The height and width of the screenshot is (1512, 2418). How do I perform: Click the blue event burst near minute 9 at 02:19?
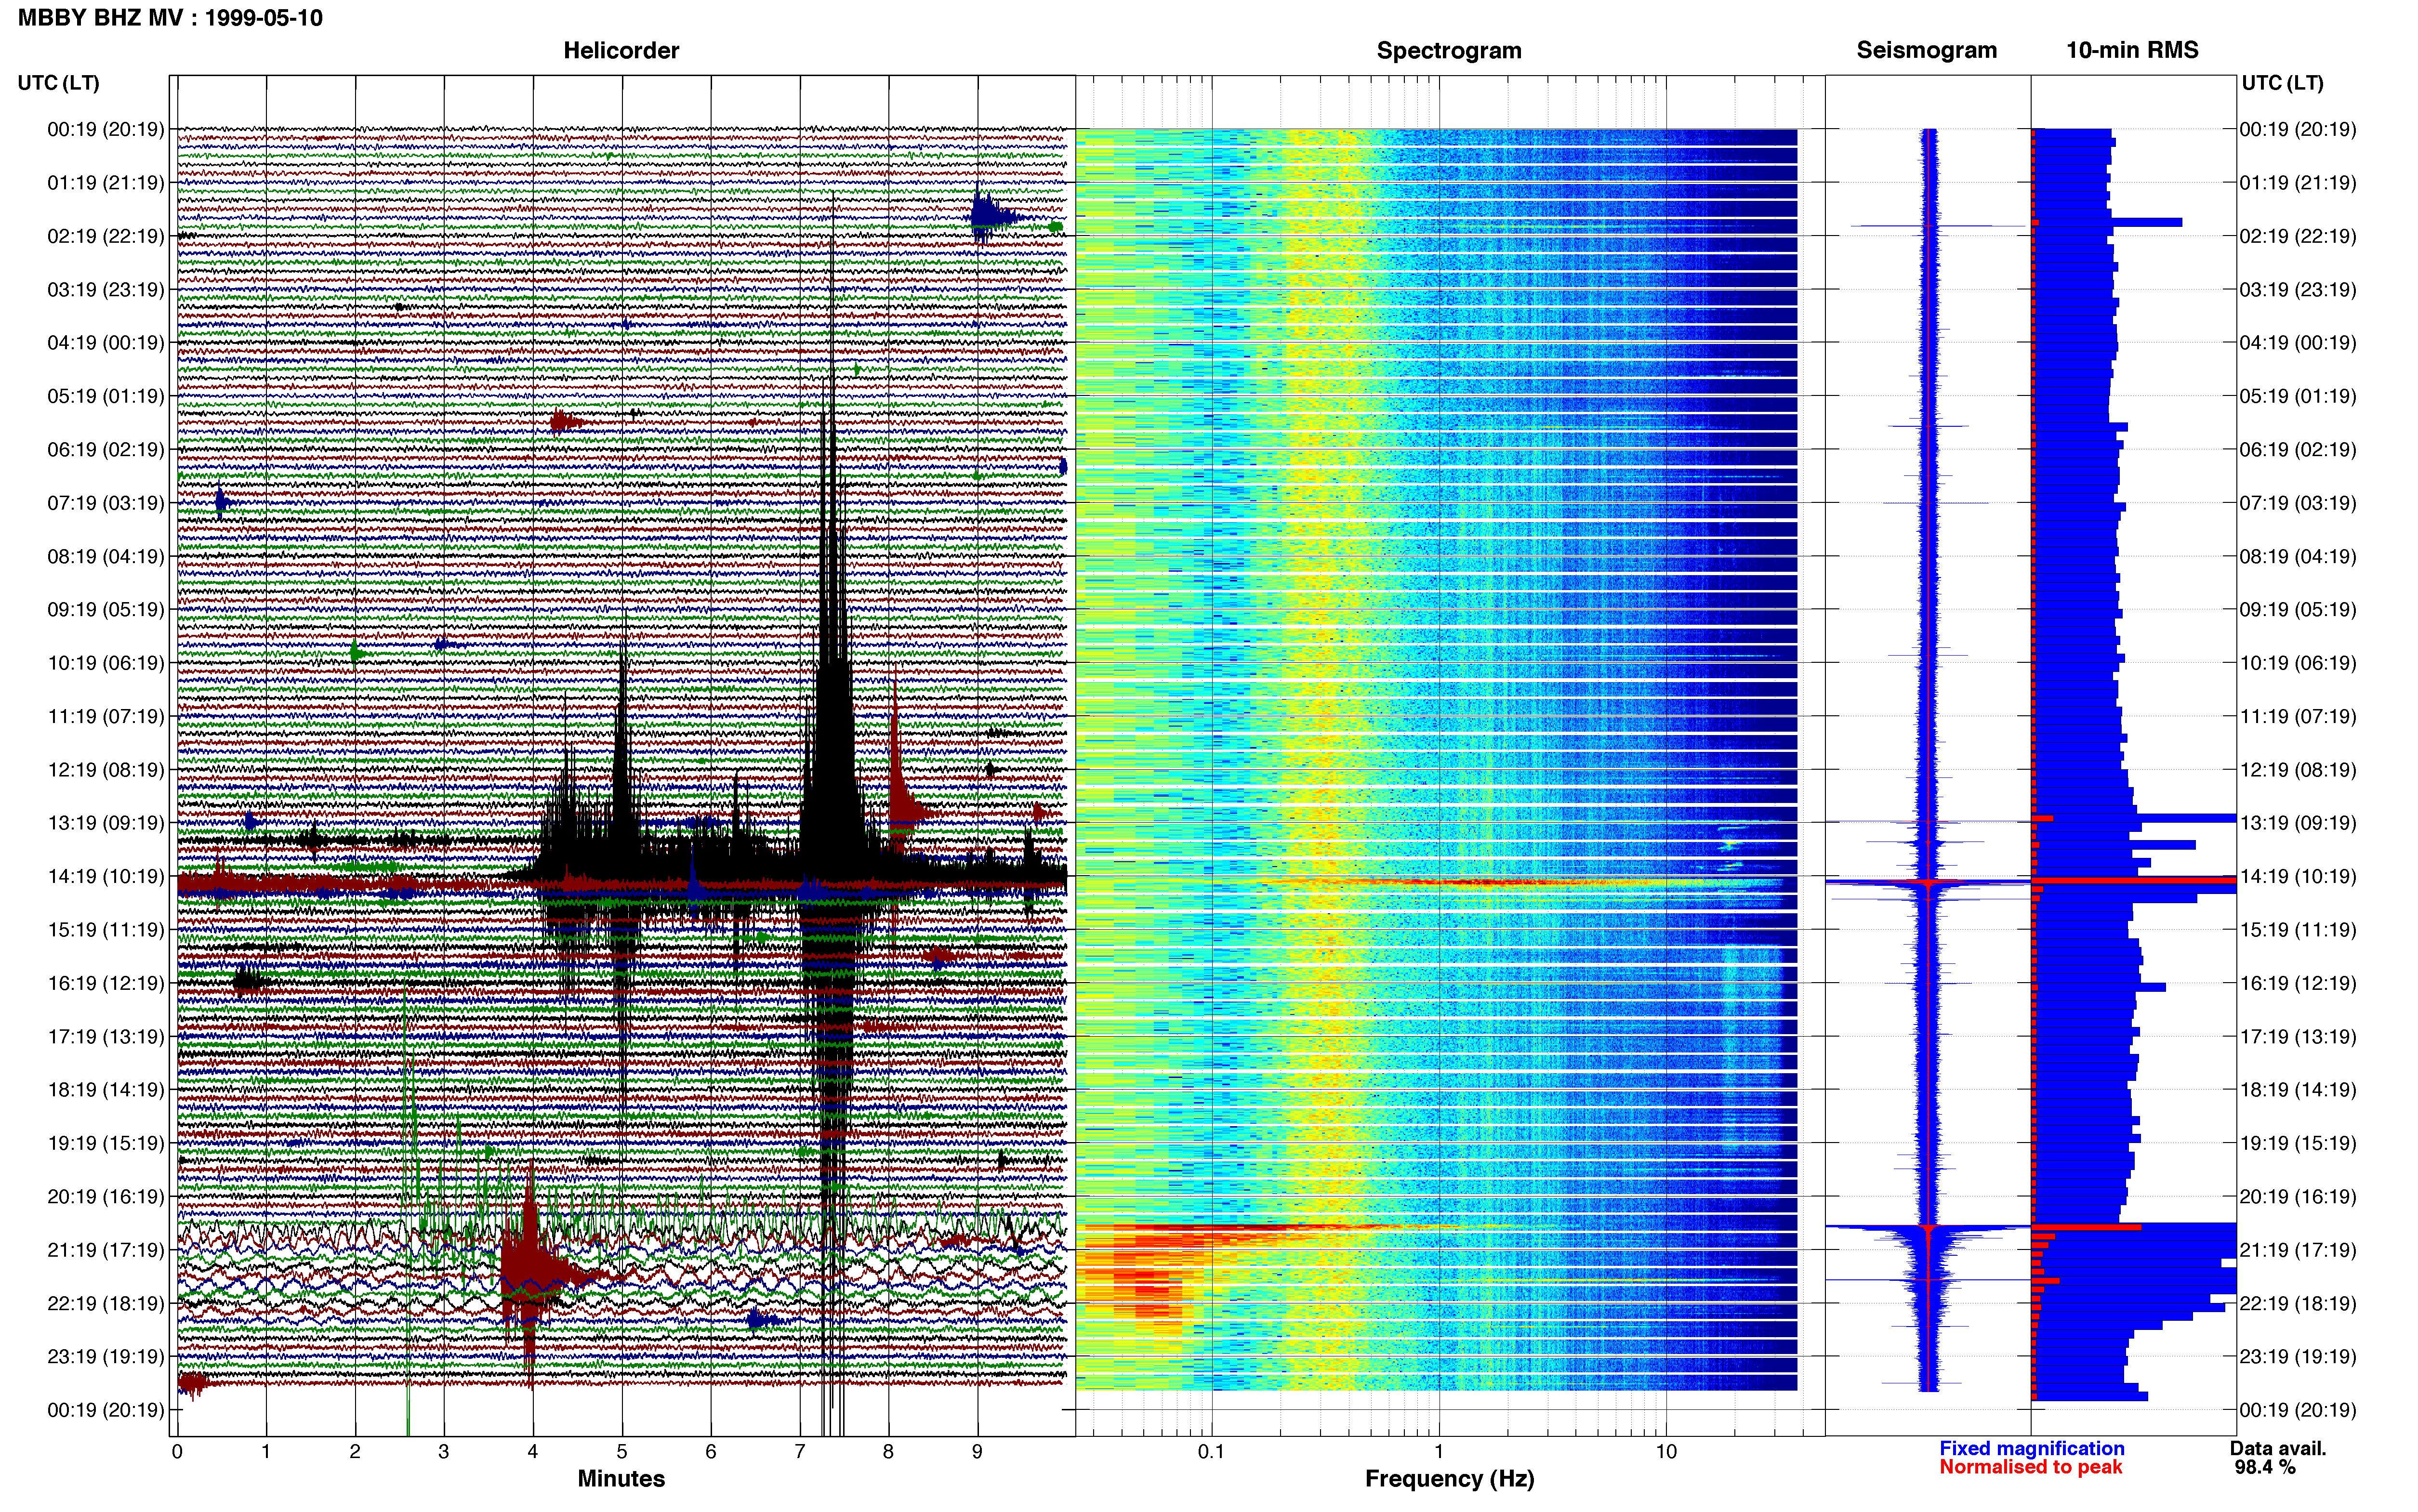click(x=993, y=216)
